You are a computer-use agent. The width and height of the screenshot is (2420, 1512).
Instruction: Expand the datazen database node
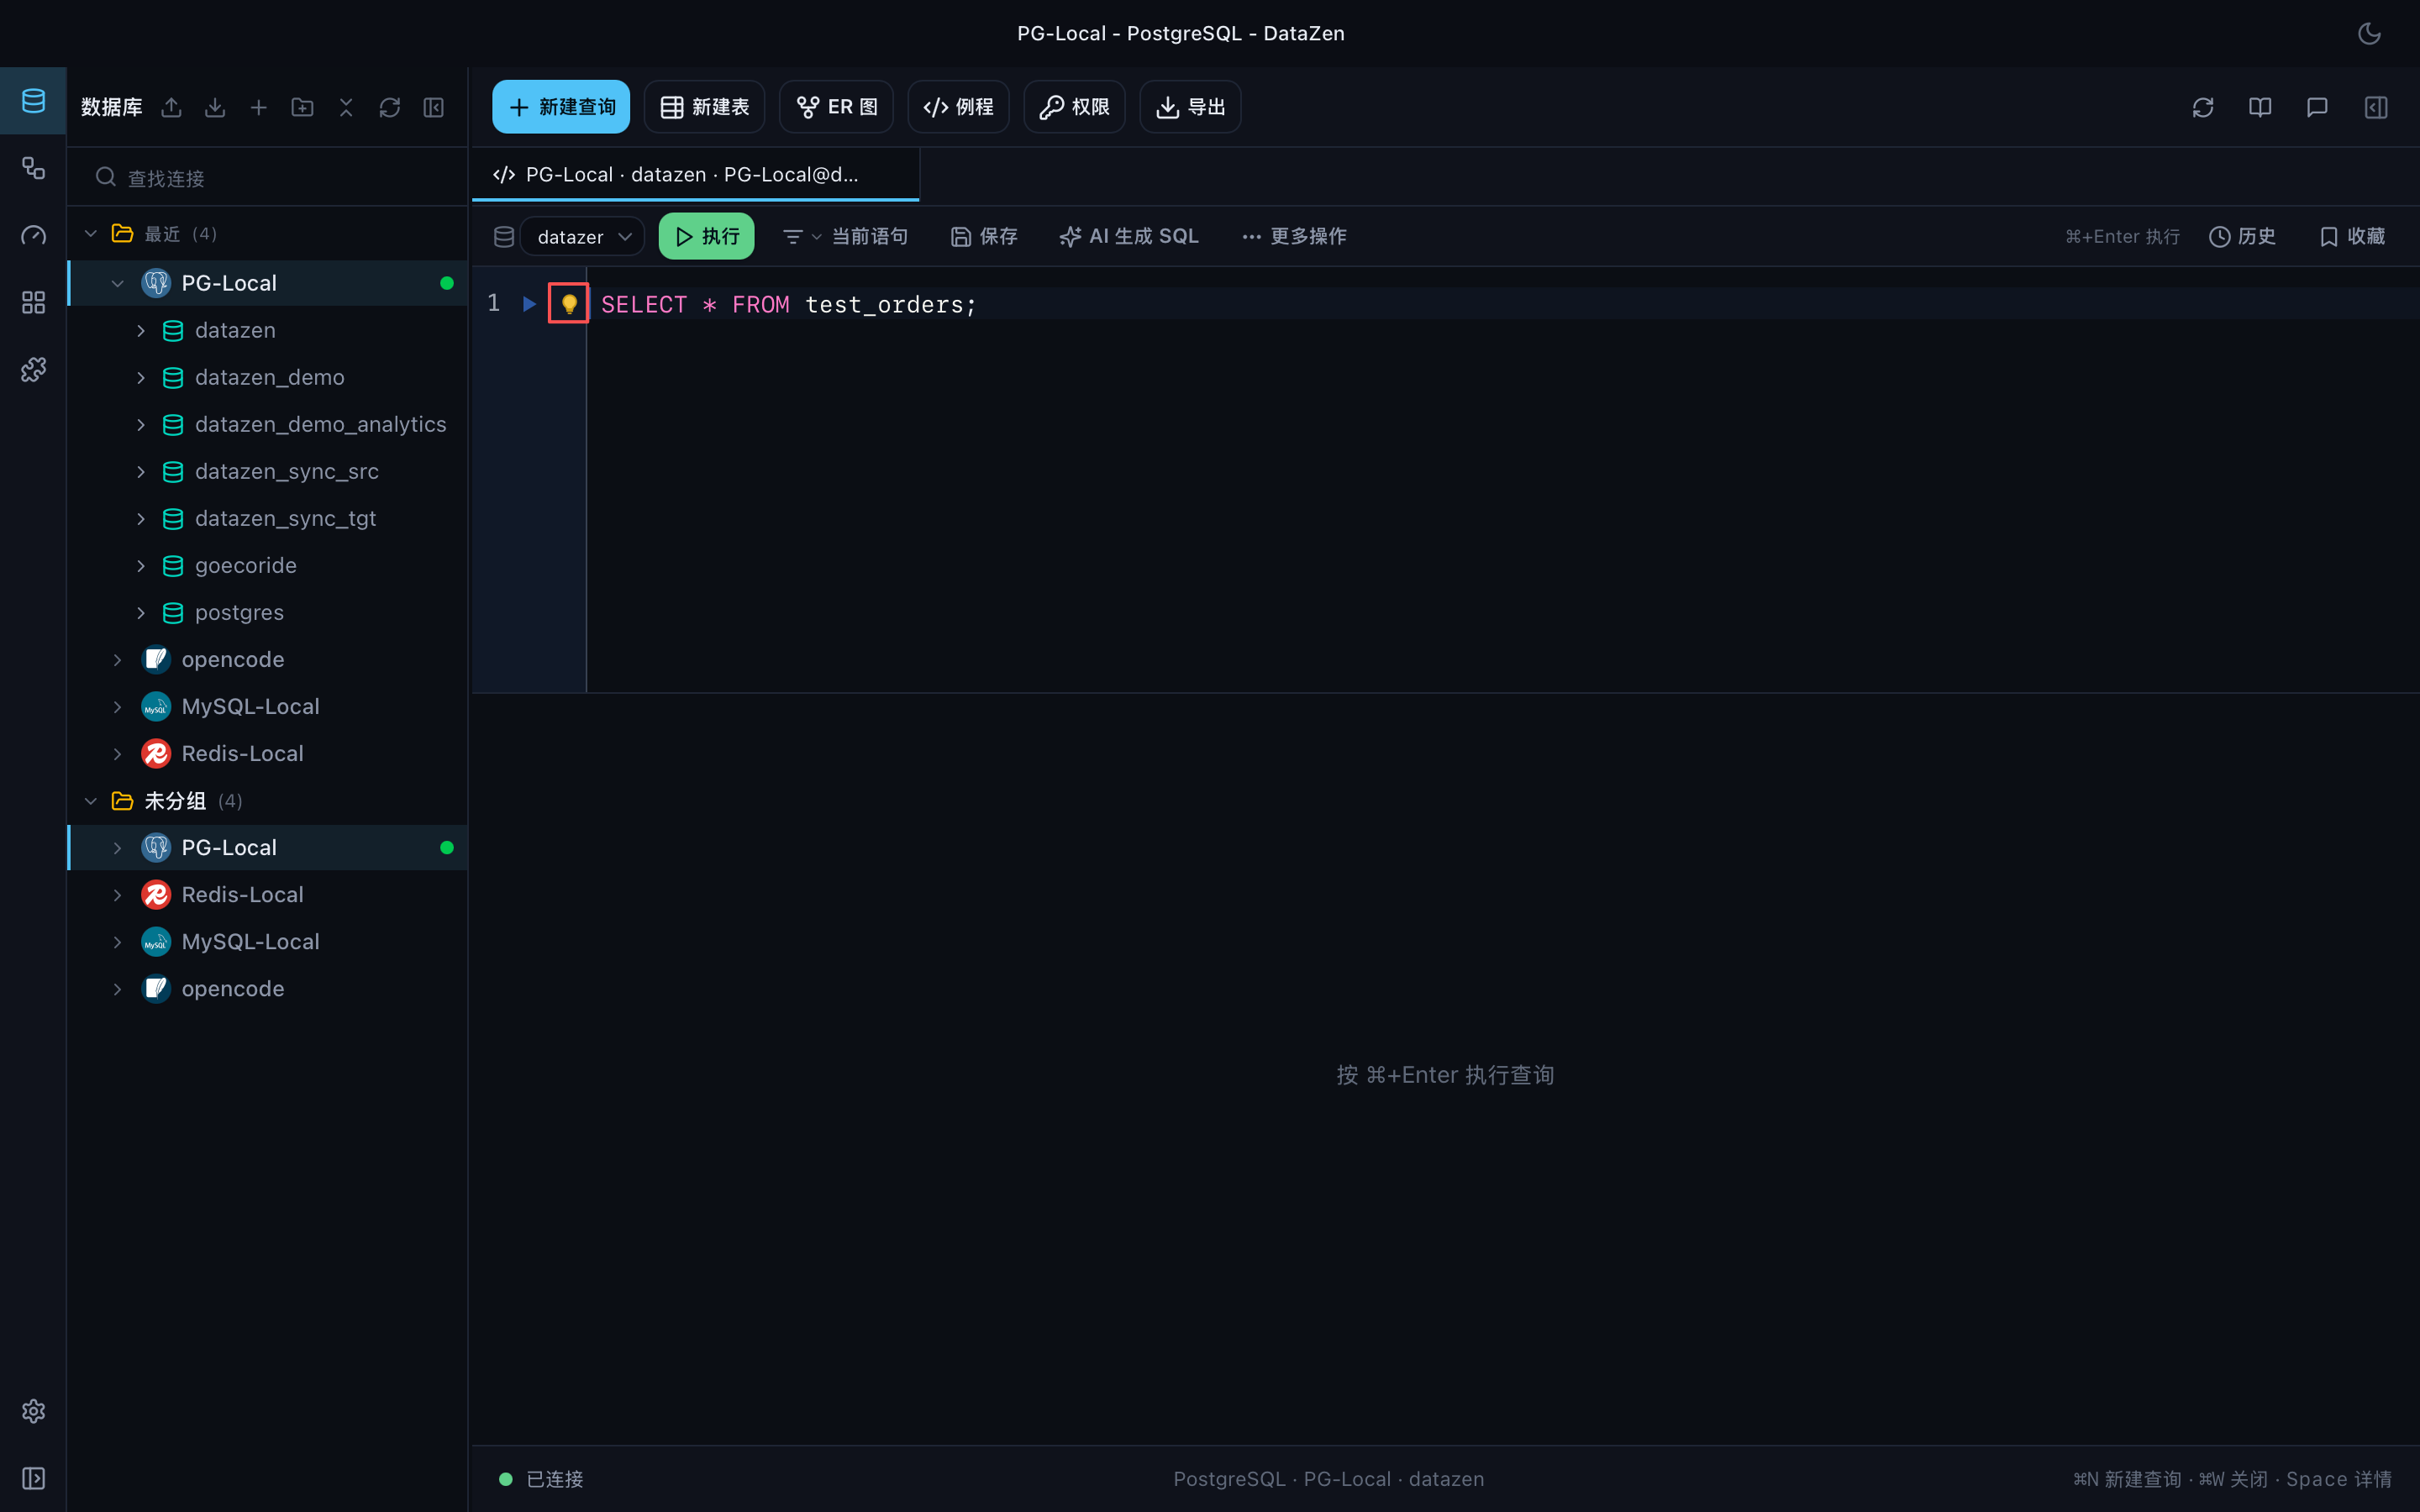[141, 330]
